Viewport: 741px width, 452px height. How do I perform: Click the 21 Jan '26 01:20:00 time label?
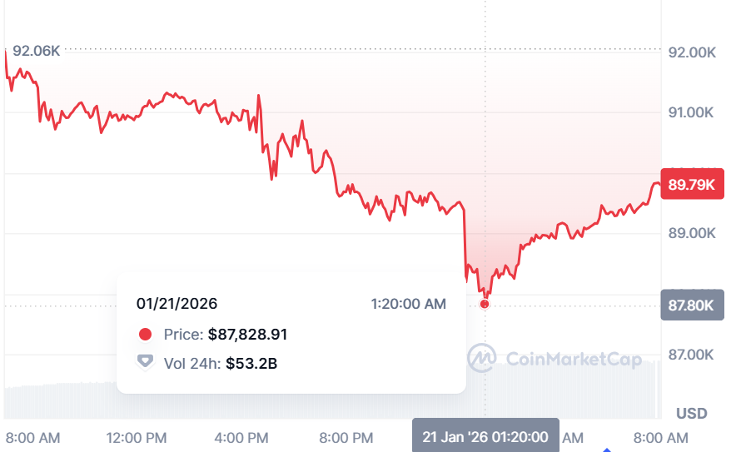point(485,437)
